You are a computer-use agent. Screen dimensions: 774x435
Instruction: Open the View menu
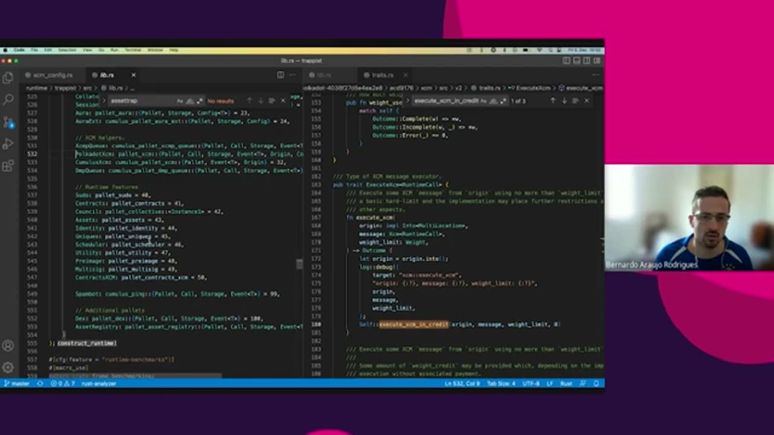(87, 50)
